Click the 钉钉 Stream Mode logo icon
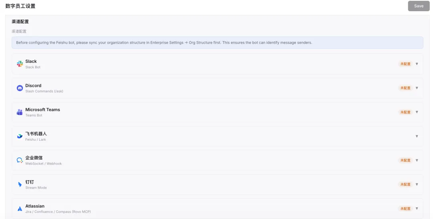Image resolution: width=433 pixels, height=219 pixels. (x=20, y=184)
